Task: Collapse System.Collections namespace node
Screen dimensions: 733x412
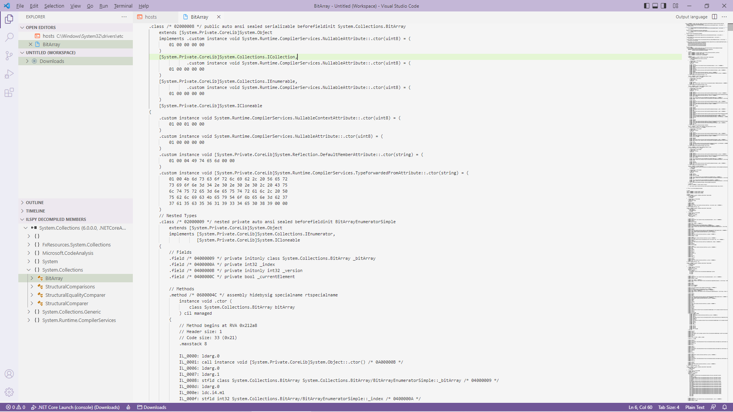Action: point(29,270)
